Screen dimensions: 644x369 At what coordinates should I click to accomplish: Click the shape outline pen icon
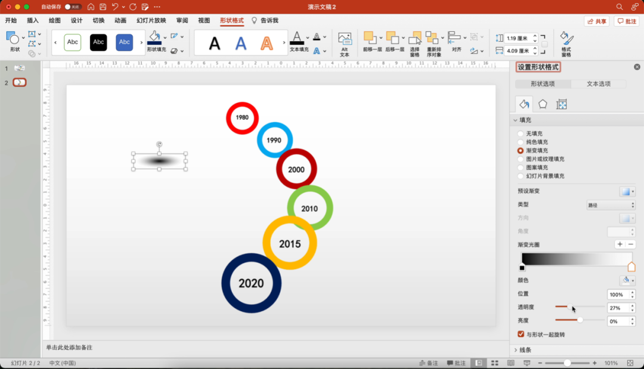[x=174, y=36]
